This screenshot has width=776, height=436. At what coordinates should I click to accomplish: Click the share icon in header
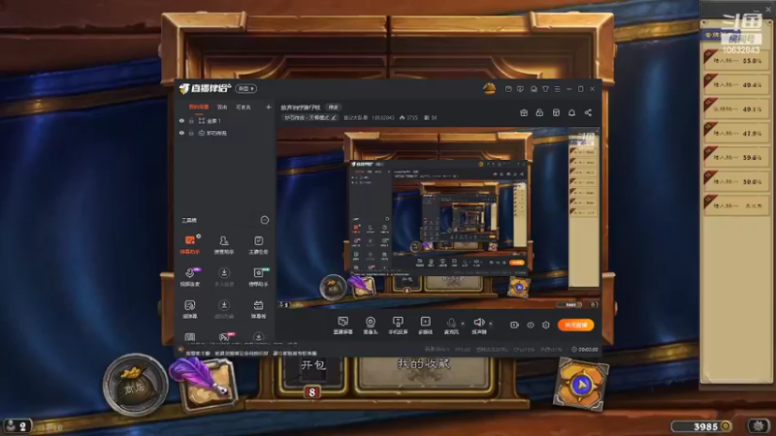click(588, 112)
